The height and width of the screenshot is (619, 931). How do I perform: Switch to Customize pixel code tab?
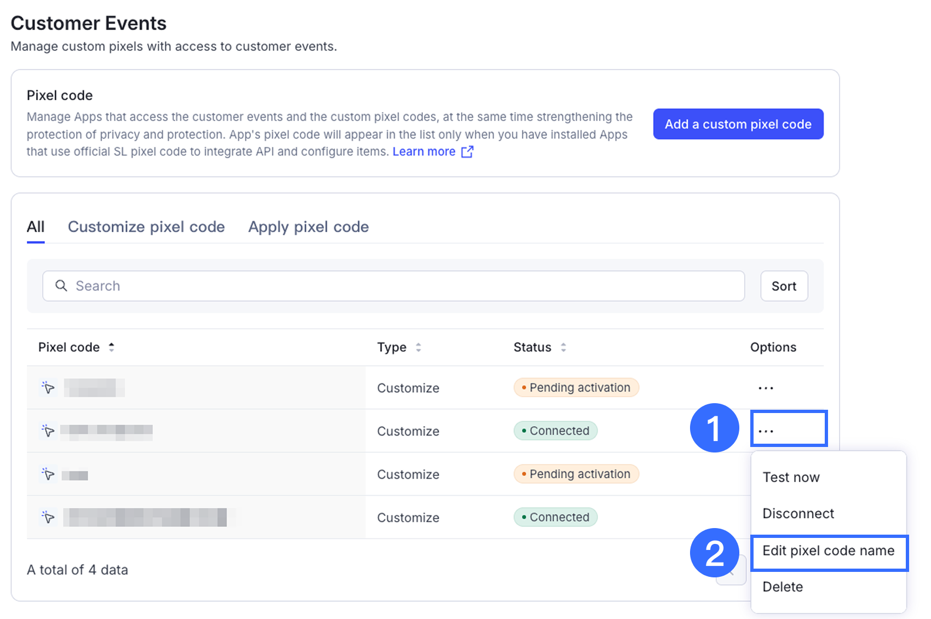pos(146,227)
